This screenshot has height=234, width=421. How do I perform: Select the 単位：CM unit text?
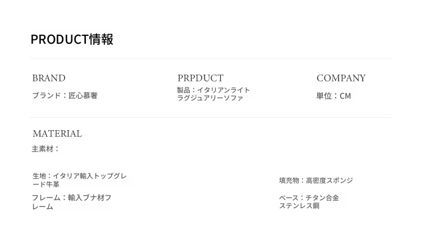tap(333, 96)
